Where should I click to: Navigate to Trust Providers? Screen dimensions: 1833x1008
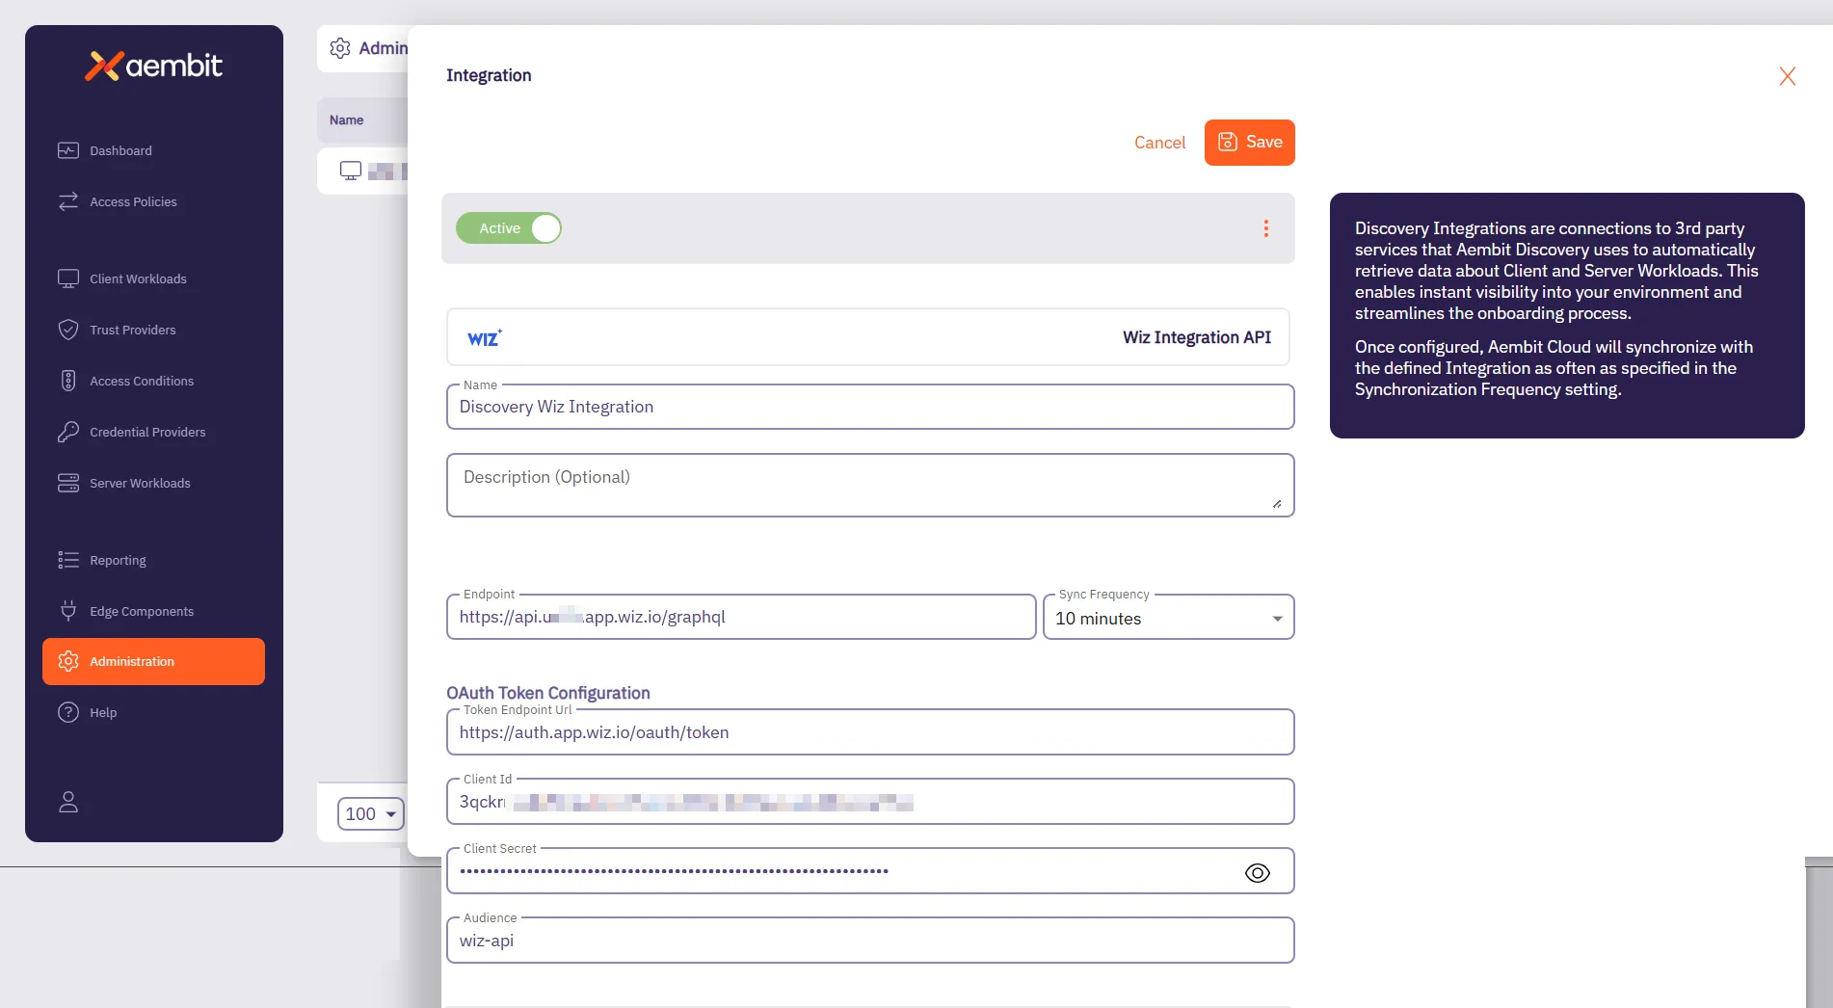132,330
